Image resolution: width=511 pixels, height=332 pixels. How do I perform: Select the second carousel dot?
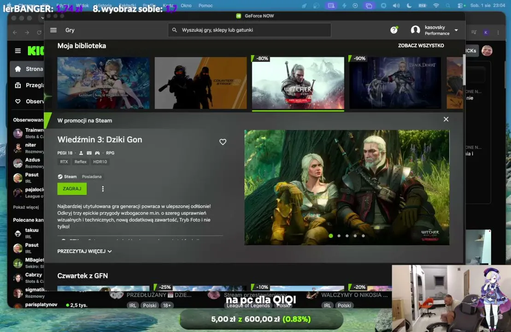(x=339, y=236)
